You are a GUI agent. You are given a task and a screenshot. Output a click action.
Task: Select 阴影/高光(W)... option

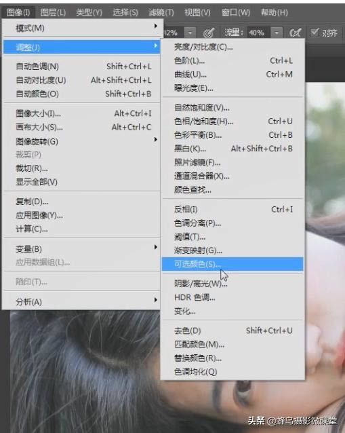click(x=232, y=284)
